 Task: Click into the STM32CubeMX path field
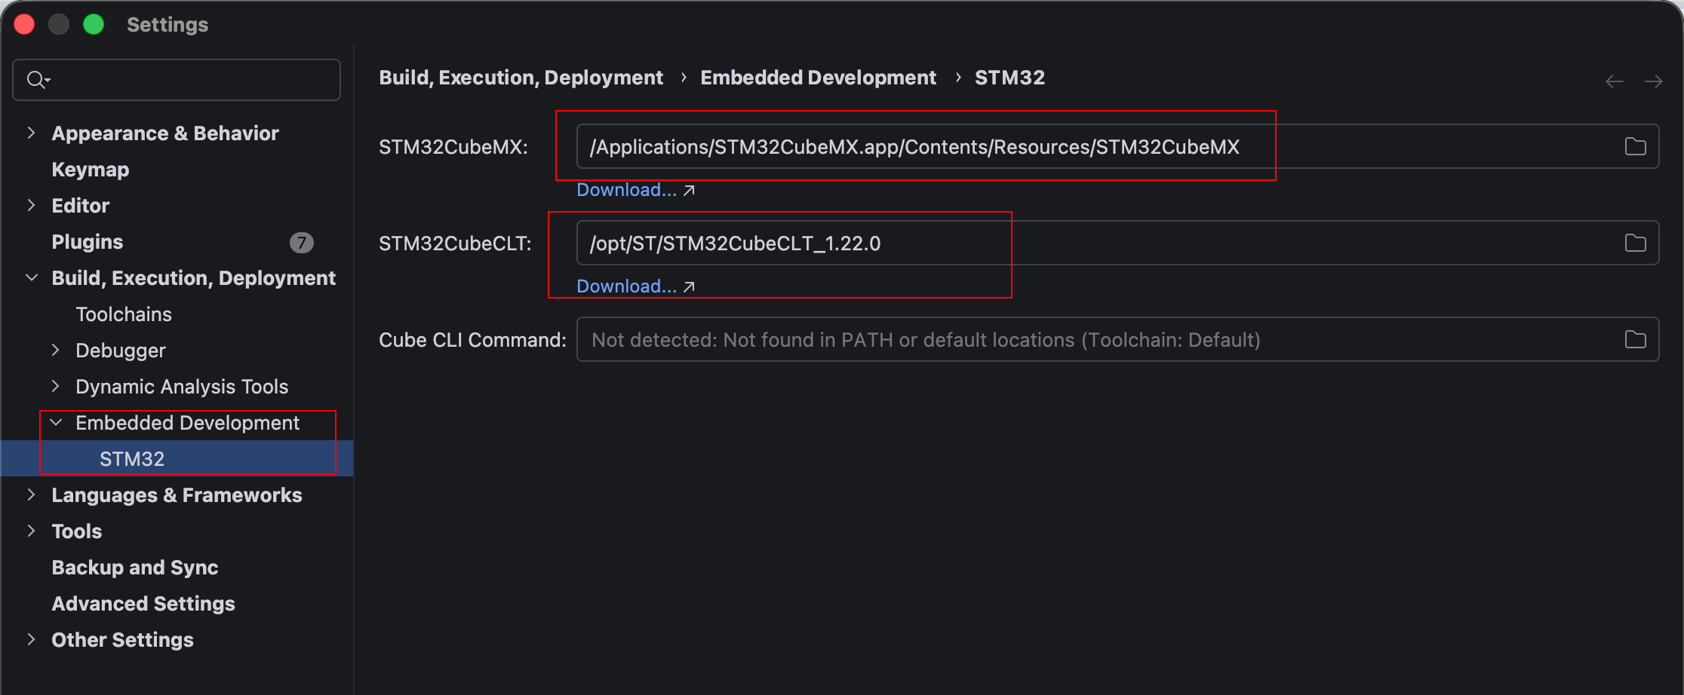[x=1117, y=146]
